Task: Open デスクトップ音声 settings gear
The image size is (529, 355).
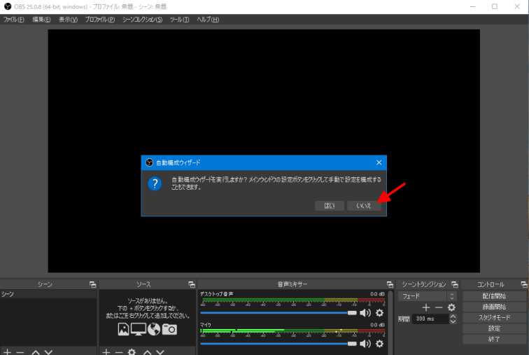Action: click(x=379, y=313)
